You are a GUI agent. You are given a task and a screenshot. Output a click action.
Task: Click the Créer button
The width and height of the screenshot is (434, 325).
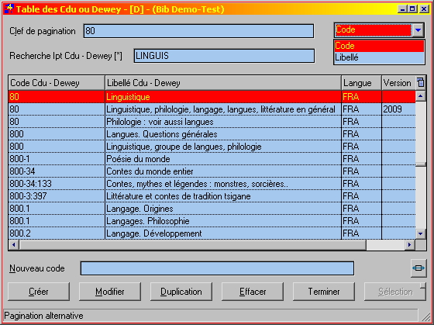[x=39, y=292]
